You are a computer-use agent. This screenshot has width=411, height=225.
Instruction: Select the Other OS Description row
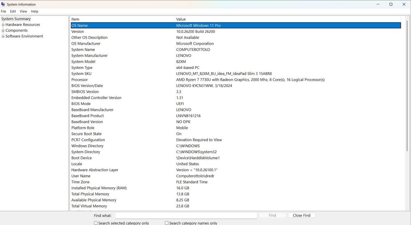pyautogui.click(x=236, y=37)
